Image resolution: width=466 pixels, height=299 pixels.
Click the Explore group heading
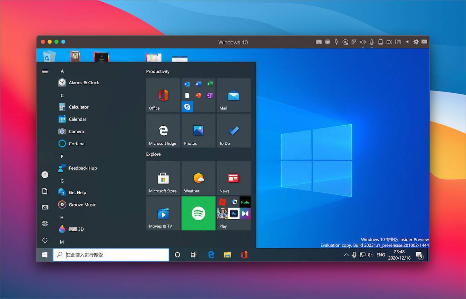tap(153, 154)
